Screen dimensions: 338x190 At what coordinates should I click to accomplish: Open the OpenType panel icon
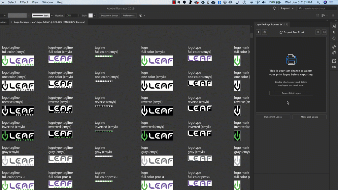pyautogui.click(x=334, y=38)
